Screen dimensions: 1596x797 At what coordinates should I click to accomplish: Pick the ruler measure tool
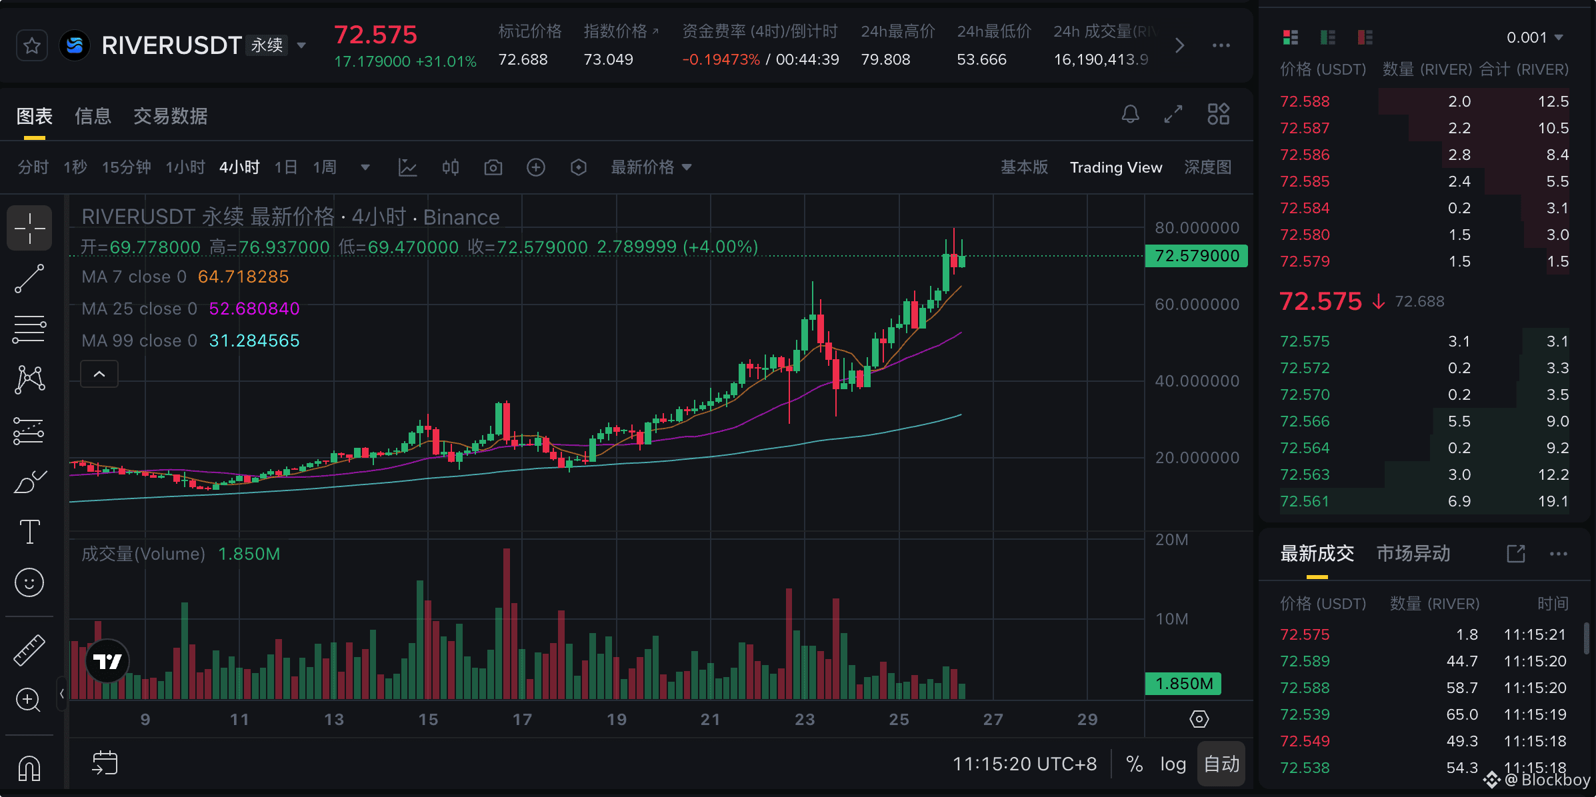point(29,650)
